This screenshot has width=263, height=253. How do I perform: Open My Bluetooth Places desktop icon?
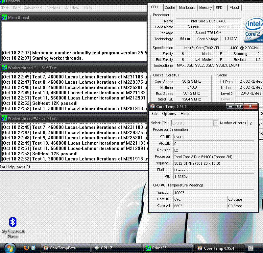click(x=13, y=227)
